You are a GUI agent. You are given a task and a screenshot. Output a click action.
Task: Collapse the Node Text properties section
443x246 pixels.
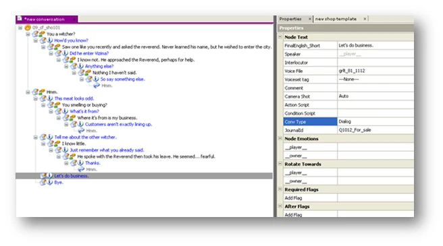pos(280,36)
